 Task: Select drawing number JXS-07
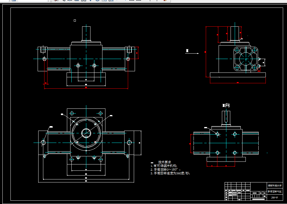(274, 198)
